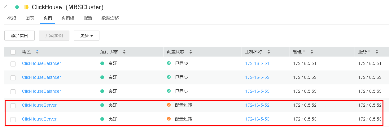This screenshot has width=389, height=136.
Task: Sort by 配置状态 column sort icon
Action: [191, 52]
